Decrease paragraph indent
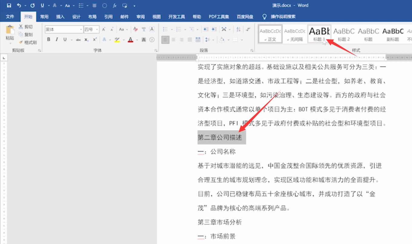 coord(206,30)
